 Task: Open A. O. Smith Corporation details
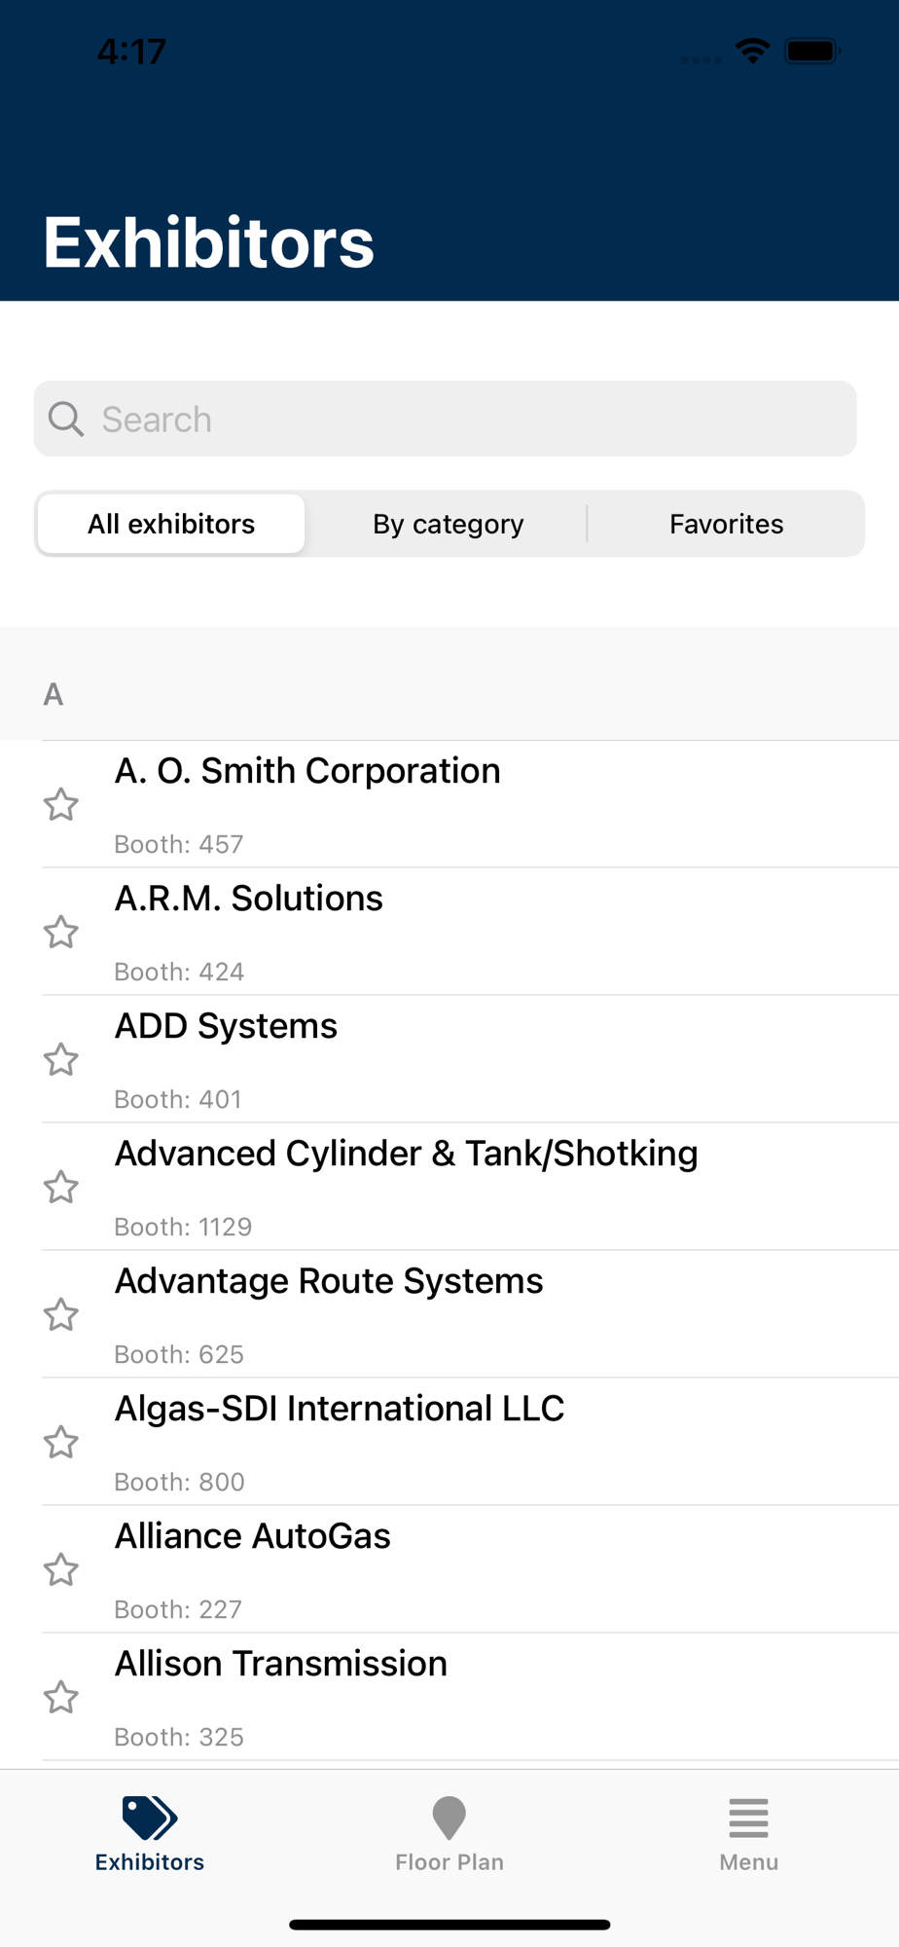pos(470,804)
